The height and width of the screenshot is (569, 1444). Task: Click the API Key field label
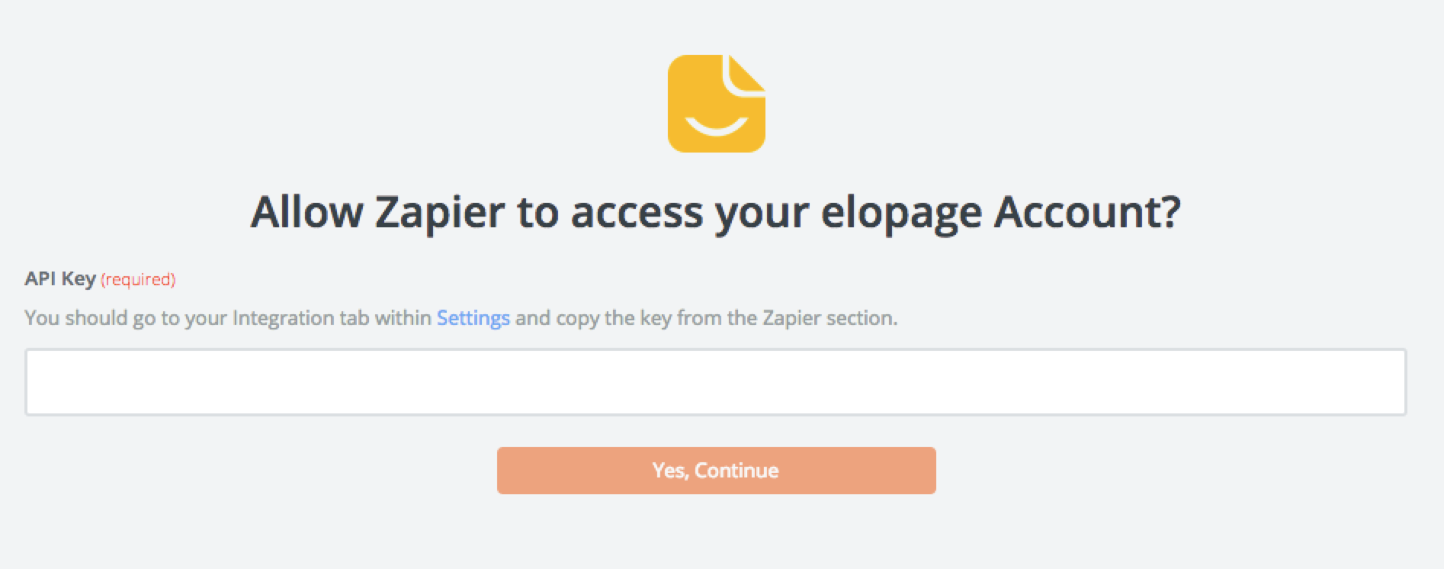(59, 279)
